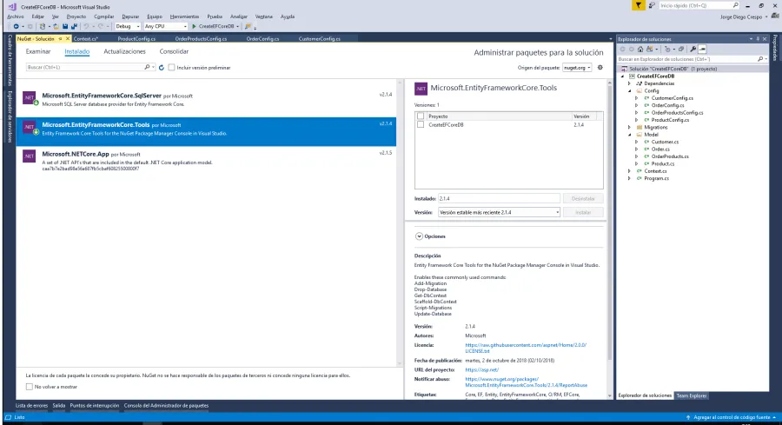This screenshot has width=782, height=425.
Task: Pin the Solution Explorer panel
Action: coord(758,39)
